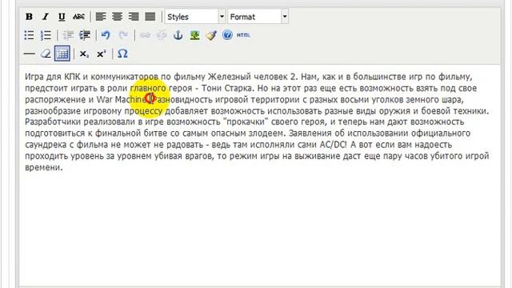
Task: Redo the last edit
Action: (x=123, y=35)
